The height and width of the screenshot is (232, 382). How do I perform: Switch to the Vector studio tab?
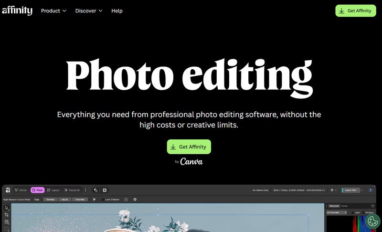click(21, 190)
